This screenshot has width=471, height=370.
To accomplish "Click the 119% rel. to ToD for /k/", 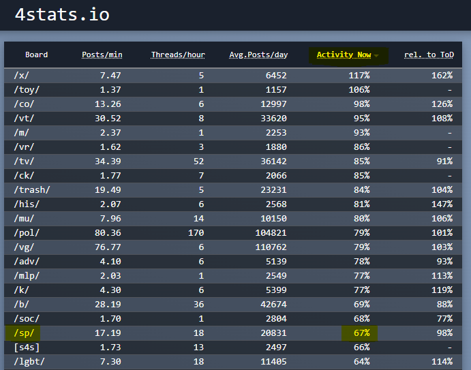I will point(442,290).
